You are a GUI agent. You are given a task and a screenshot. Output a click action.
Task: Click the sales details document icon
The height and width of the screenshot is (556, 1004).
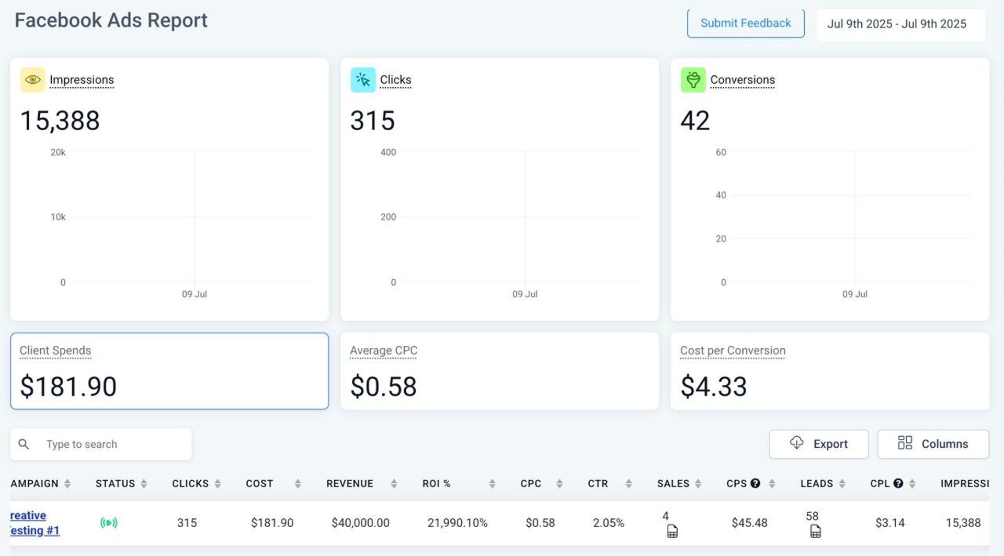click(x=672, y=531)
